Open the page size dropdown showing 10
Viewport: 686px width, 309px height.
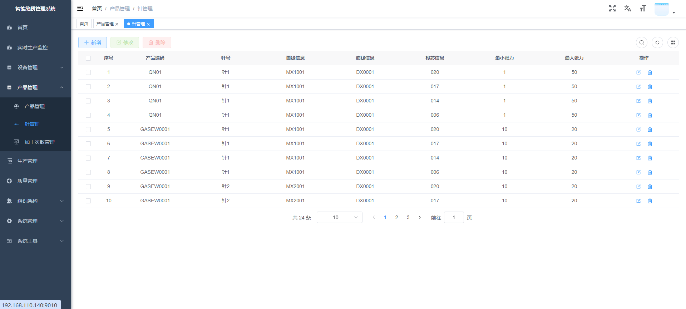point(339,217)
